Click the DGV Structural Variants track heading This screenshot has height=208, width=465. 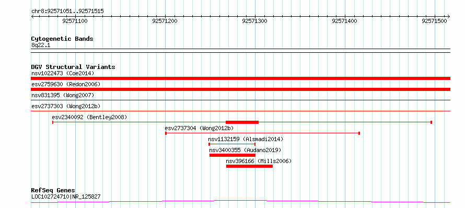tap(73, 67)
